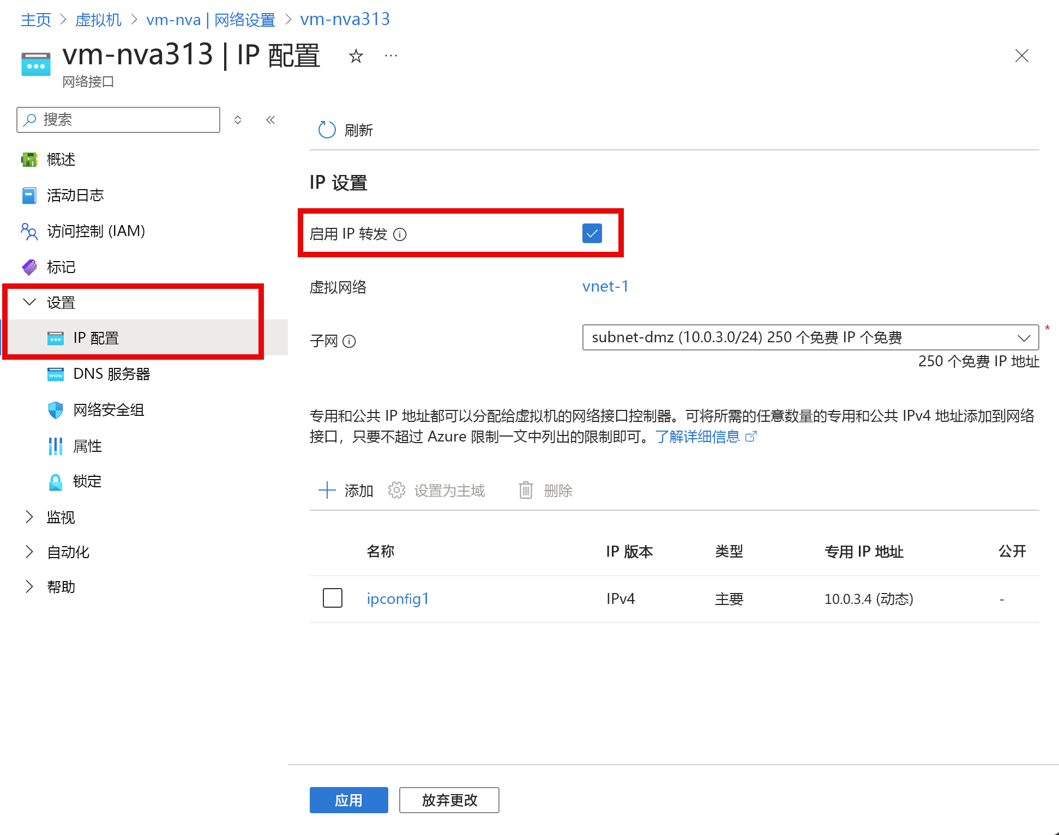This screenshot has height=835, width=1059.
Task: Collapse the sidebar with the double-chevron icon
Action: [x=270, y=120]
